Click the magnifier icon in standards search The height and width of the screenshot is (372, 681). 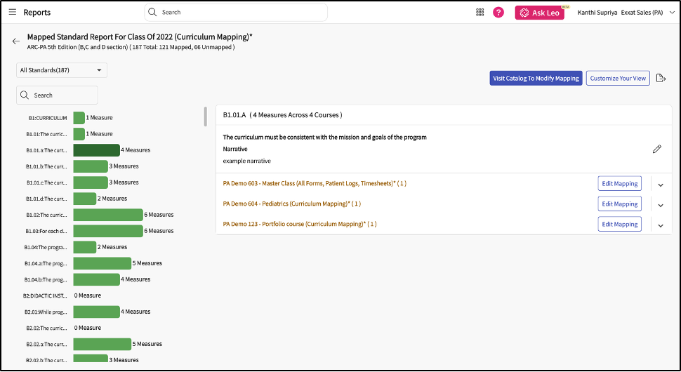pos(25,95)
